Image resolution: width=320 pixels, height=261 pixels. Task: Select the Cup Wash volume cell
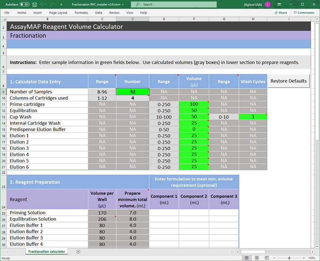[194, 117]
